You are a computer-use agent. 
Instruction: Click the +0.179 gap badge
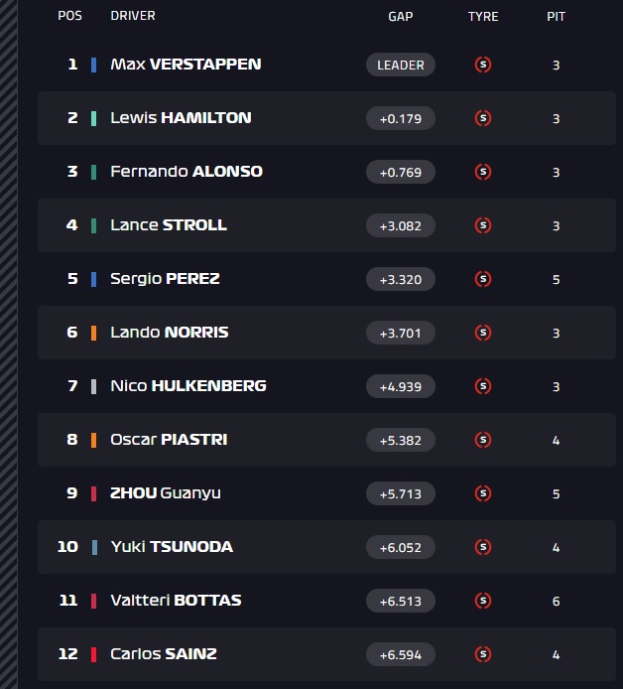[401, 118]
